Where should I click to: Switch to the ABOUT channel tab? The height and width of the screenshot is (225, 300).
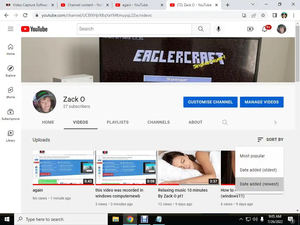(x=195, y=122)
